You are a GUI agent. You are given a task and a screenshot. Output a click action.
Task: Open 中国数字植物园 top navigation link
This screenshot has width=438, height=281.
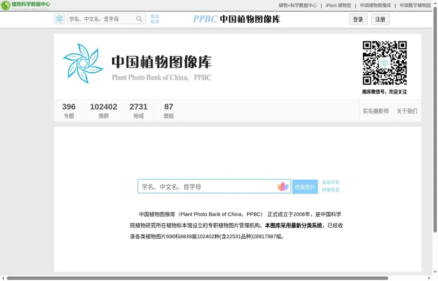point(415,5)
